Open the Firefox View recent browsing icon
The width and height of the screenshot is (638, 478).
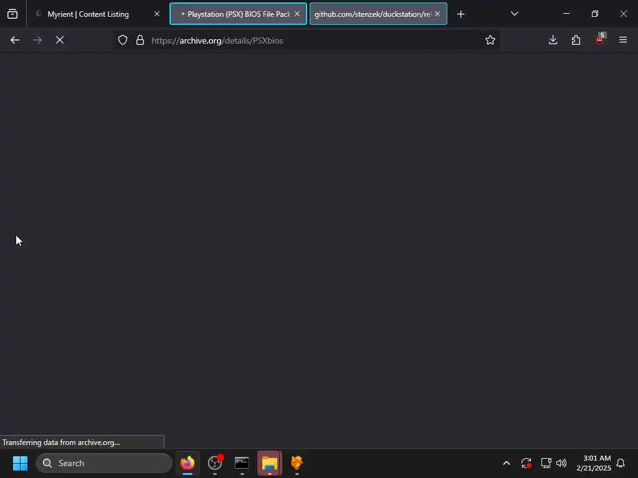(x=12, y=14)
